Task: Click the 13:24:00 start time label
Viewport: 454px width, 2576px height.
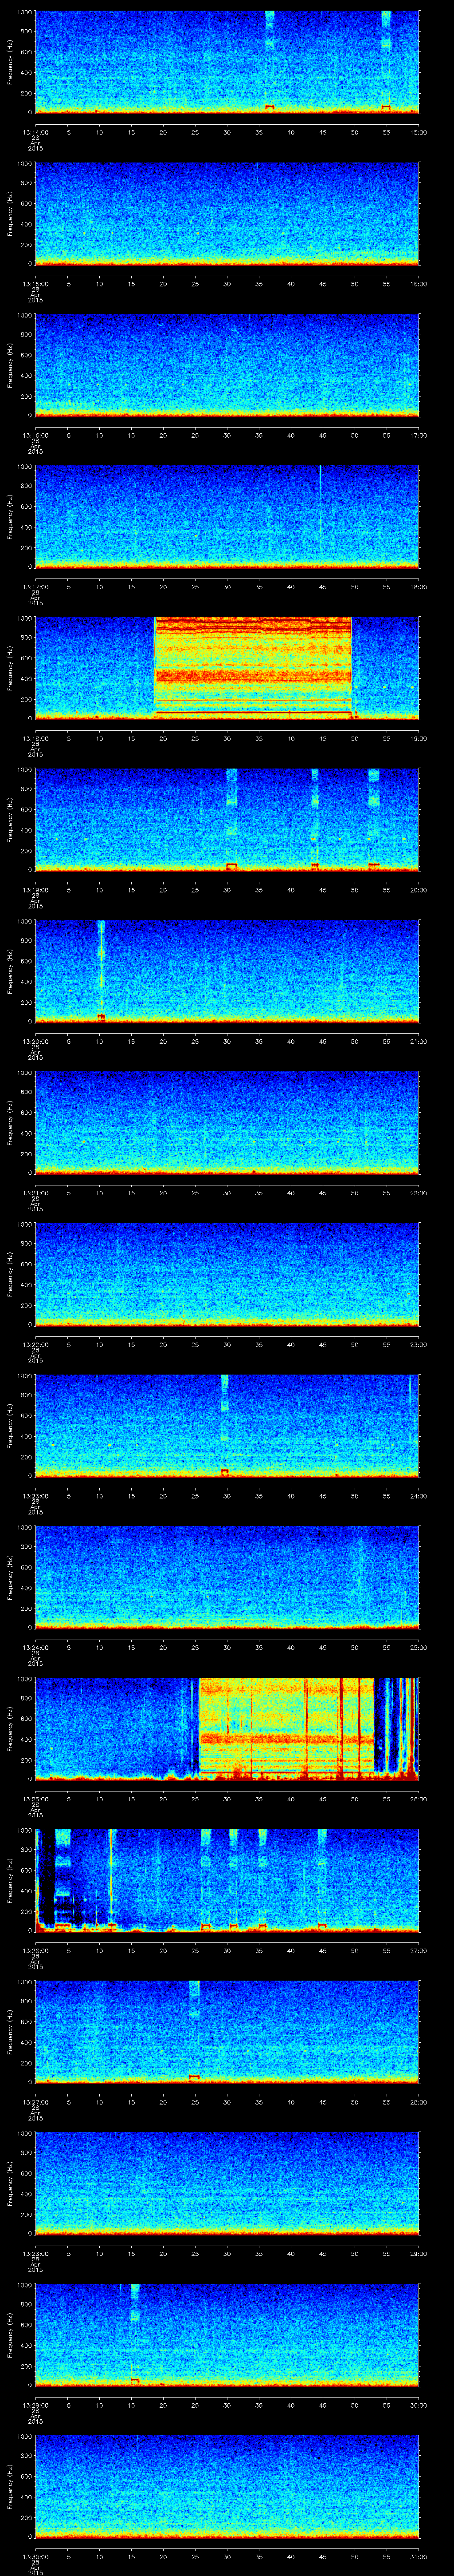Action: 35,1647
